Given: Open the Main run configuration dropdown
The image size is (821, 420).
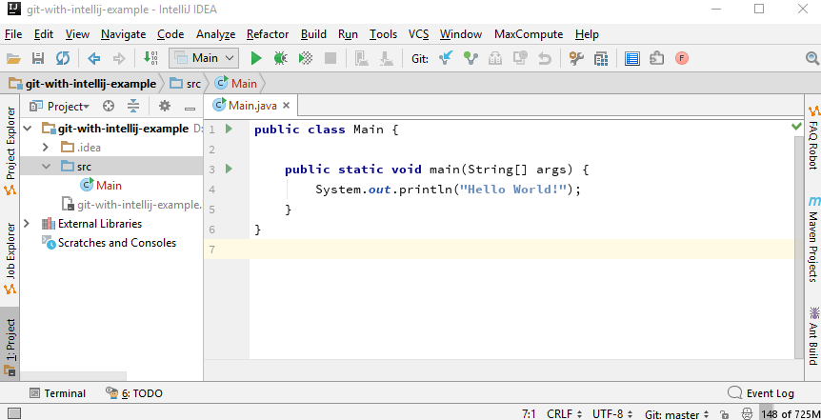Looking at the screenshot, I should tap(204, 58).
